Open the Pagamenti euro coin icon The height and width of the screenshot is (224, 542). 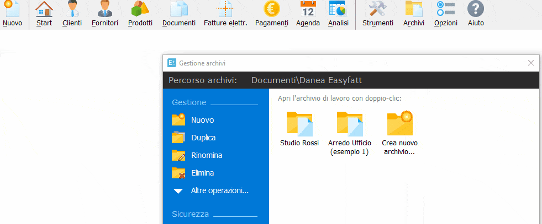click(272, 9)
